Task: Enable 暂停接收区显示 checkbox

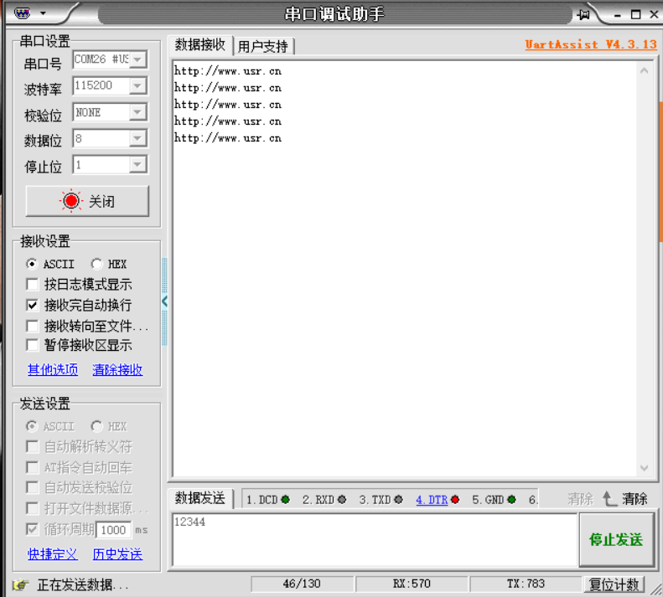Action: [33, 345]
